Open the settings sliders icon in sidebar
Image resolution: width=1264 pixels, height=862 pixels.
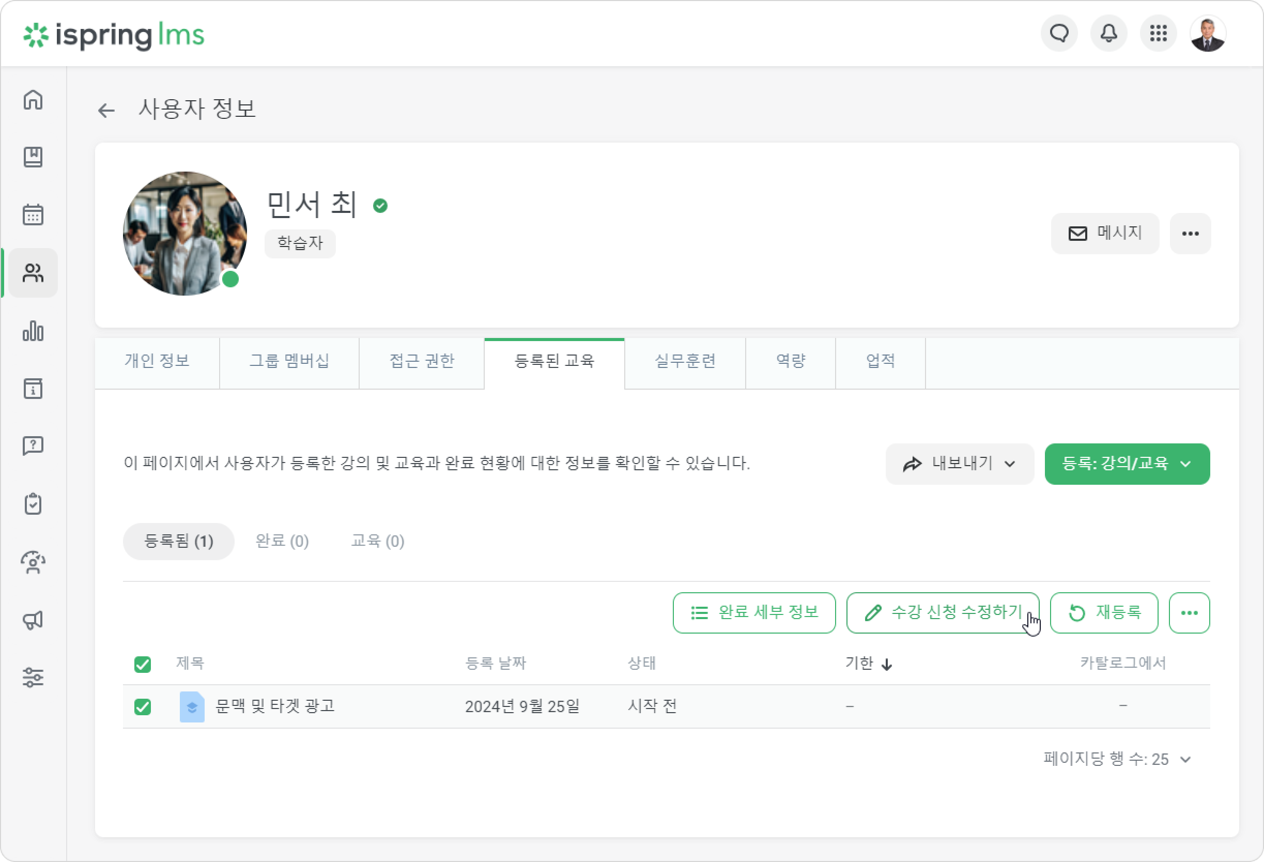(33, 678)
